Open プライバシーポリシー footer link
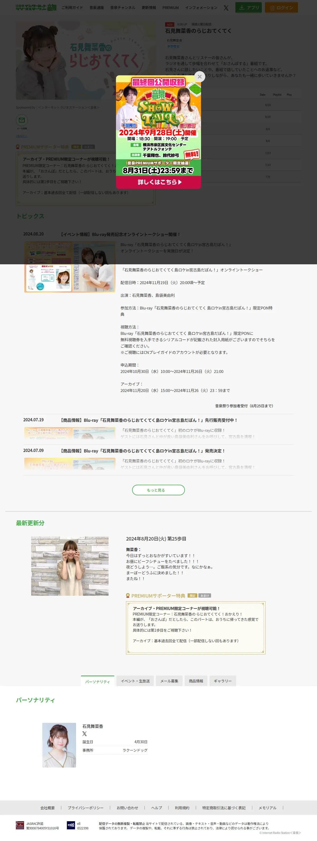 (x=86, y=808)
